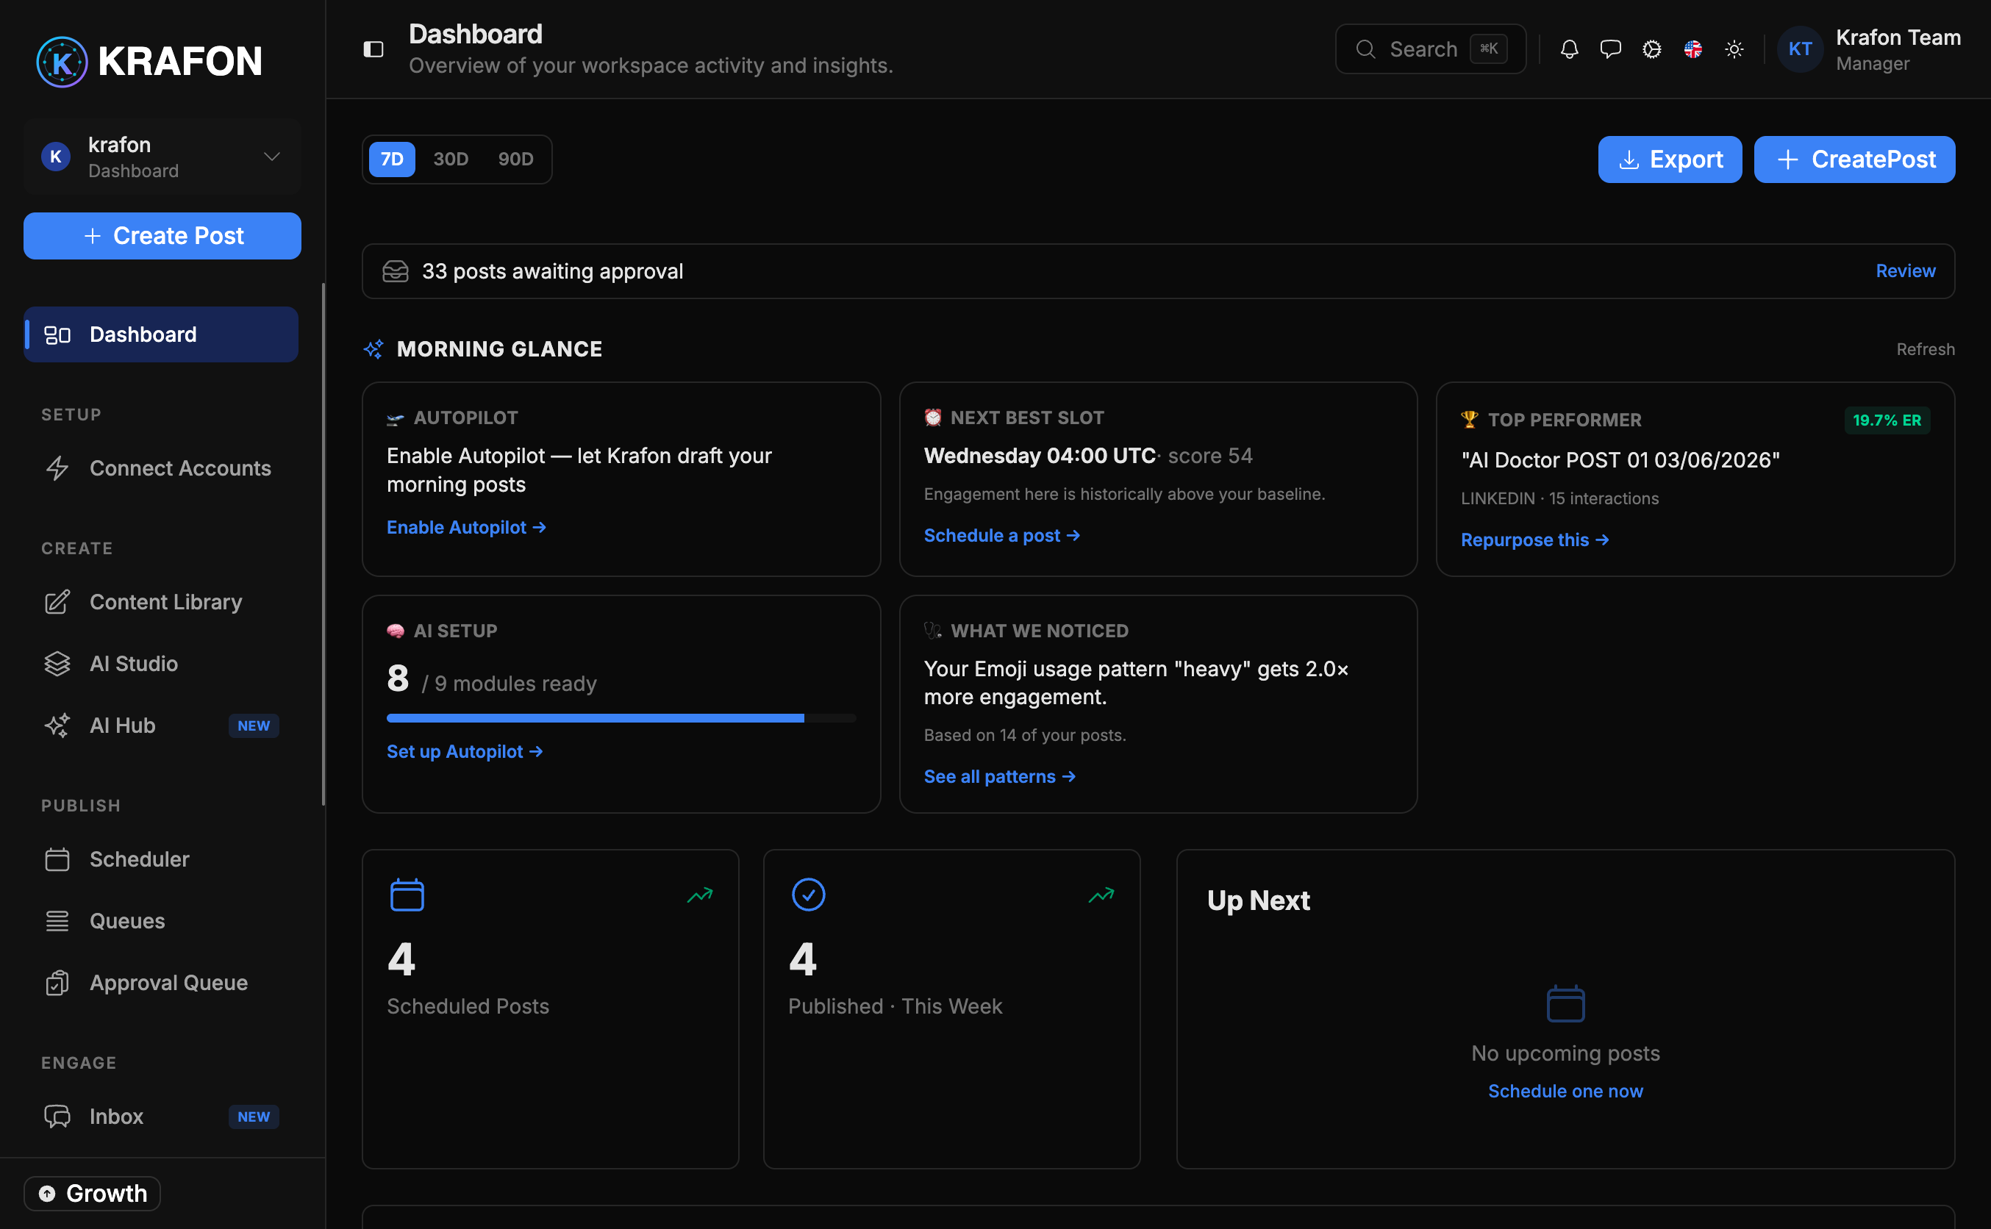This screenshot has width=1991, height=1229.
Task: Click See all patterns link
Action: (1000, 777)
